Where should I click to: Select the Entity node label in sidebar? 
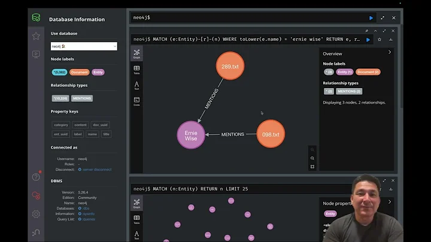pyautogui.click(x=98, y=72)
